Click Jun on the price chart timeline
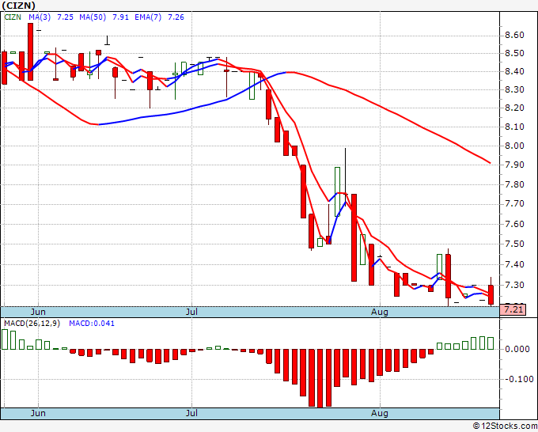The height and width of the screenshot is (432, 538). (38, 312)
